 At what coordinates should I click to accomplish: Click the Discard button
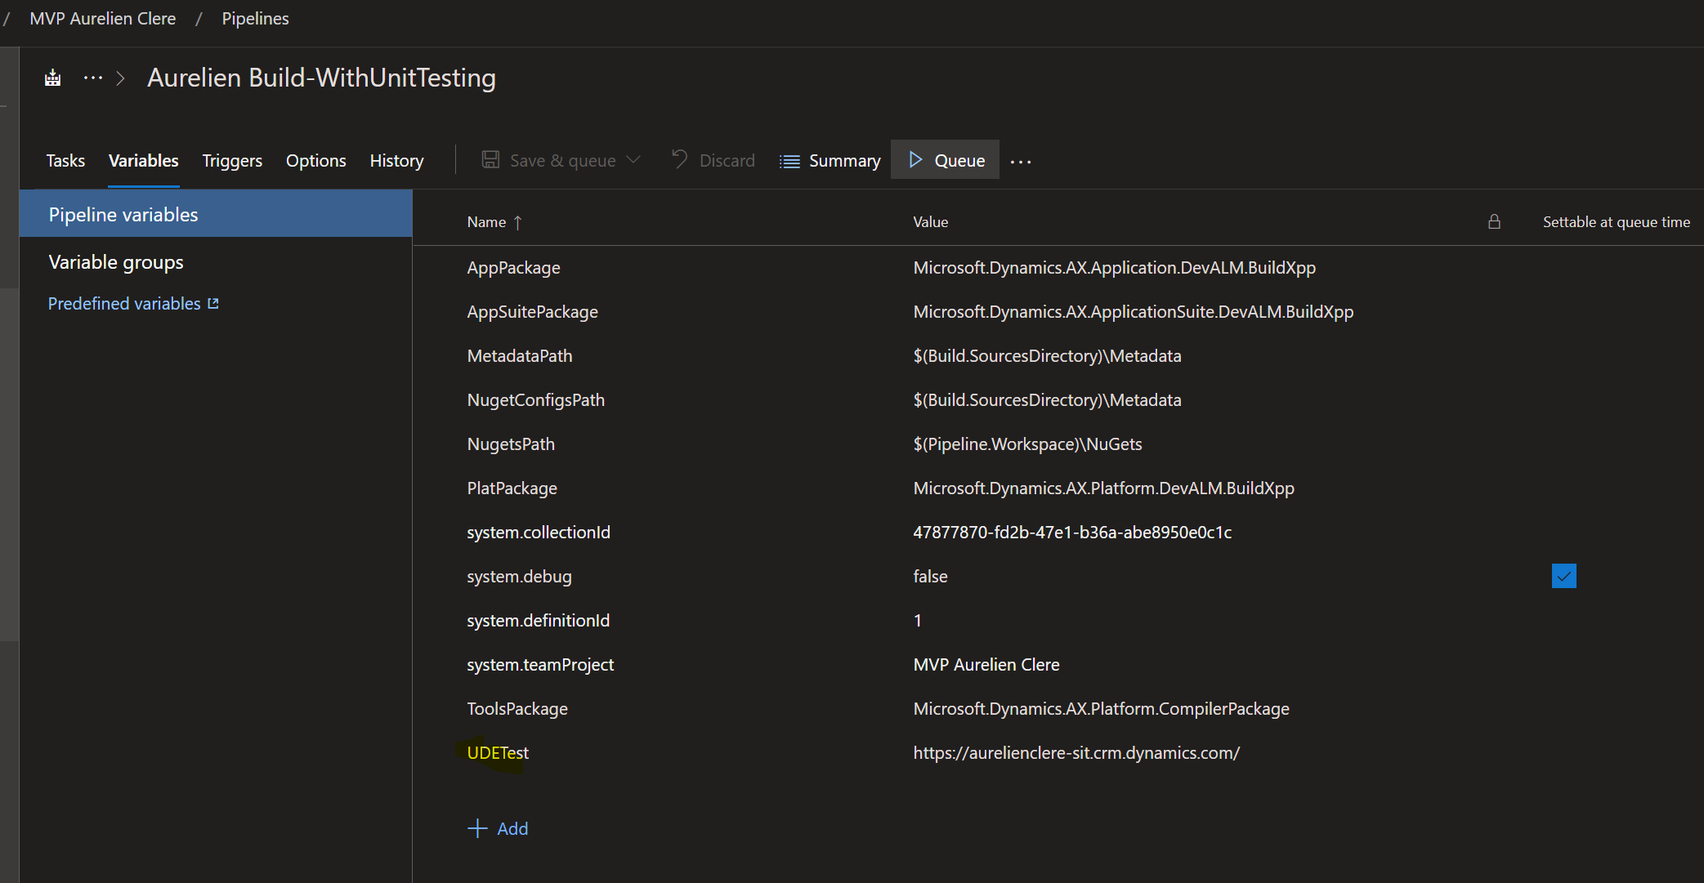coord(713,161)
